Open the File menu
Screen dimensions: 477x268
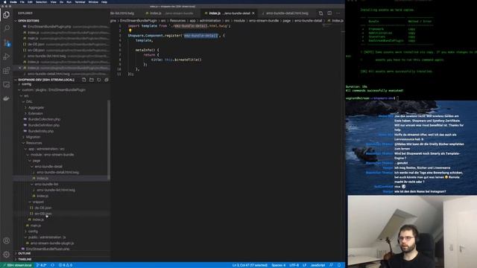coord(22,1)
